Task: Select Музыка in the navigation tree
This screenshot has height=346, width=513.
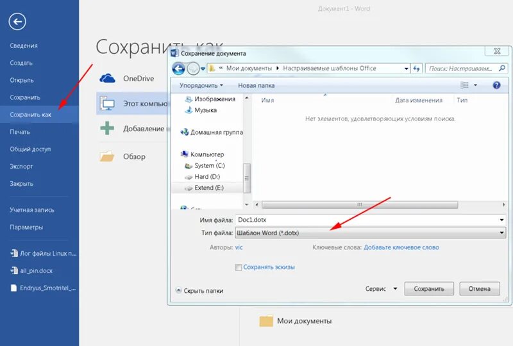Action: point(201,110)
